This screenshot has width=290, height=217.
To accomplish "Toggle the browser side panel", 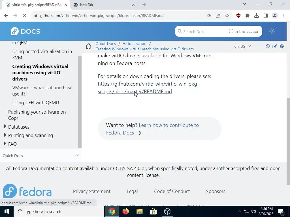I will tap(266, 16).
